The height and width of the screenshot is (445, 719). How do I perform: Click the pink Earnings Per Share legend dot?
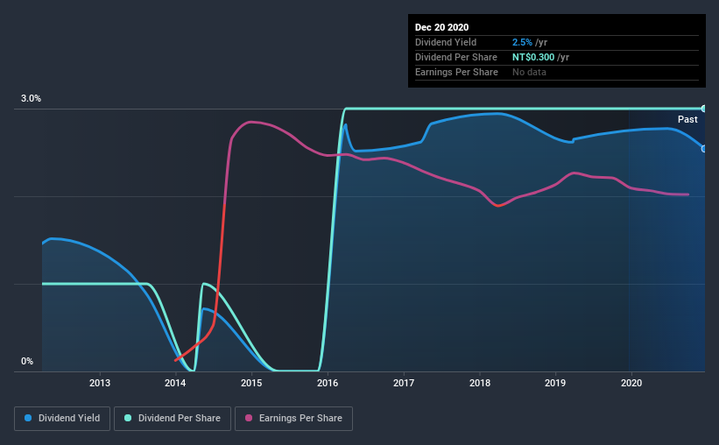249,418
